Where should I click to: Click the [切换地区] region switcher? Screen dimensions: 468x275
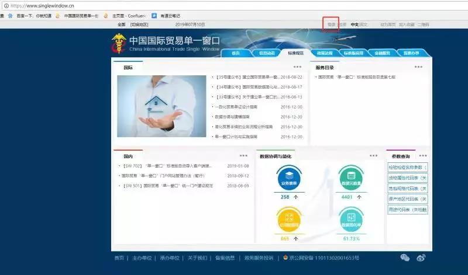[x=139, y=25]
